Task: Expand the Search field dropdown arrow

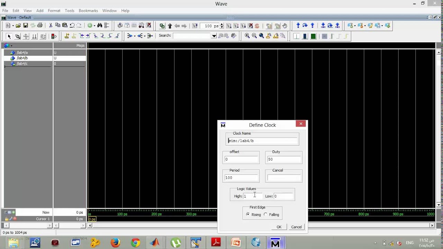Action: [214, 36]
